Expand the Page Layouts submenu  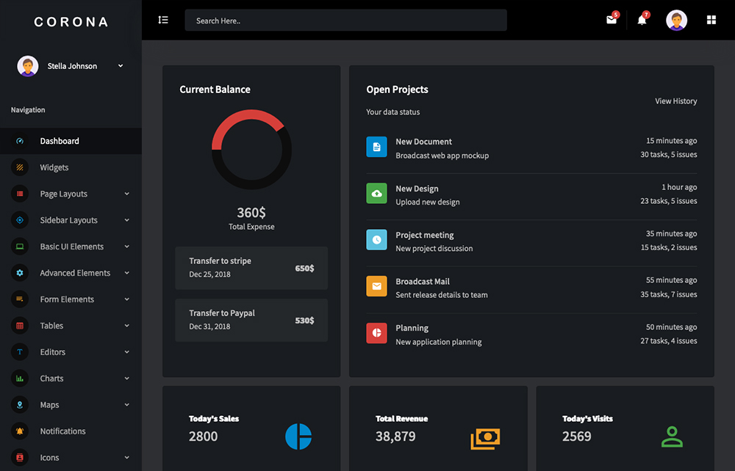pos(126,194)
